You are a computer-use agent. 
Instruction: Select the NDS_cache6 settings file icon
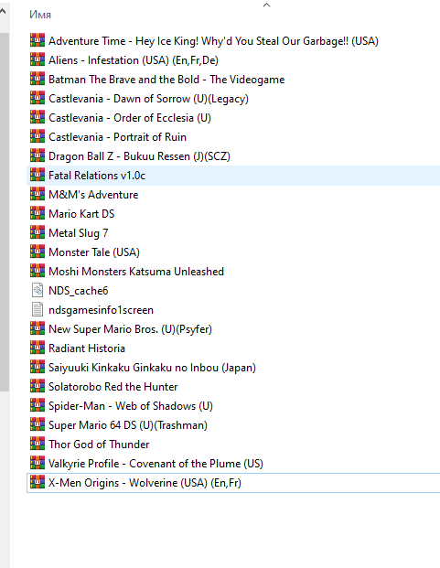pyautogui.click(x=38, y=290)
